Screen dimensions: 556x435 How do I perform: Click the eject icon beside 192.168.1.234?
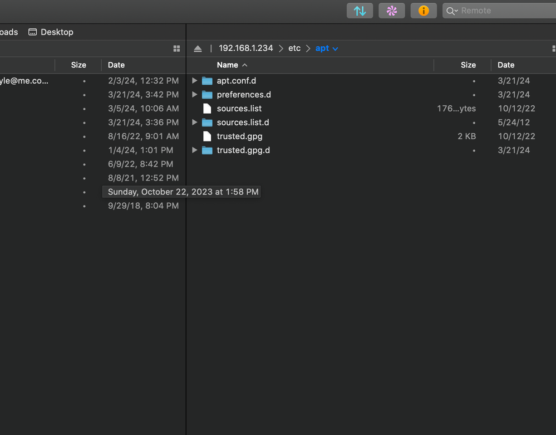coord(198,48)
